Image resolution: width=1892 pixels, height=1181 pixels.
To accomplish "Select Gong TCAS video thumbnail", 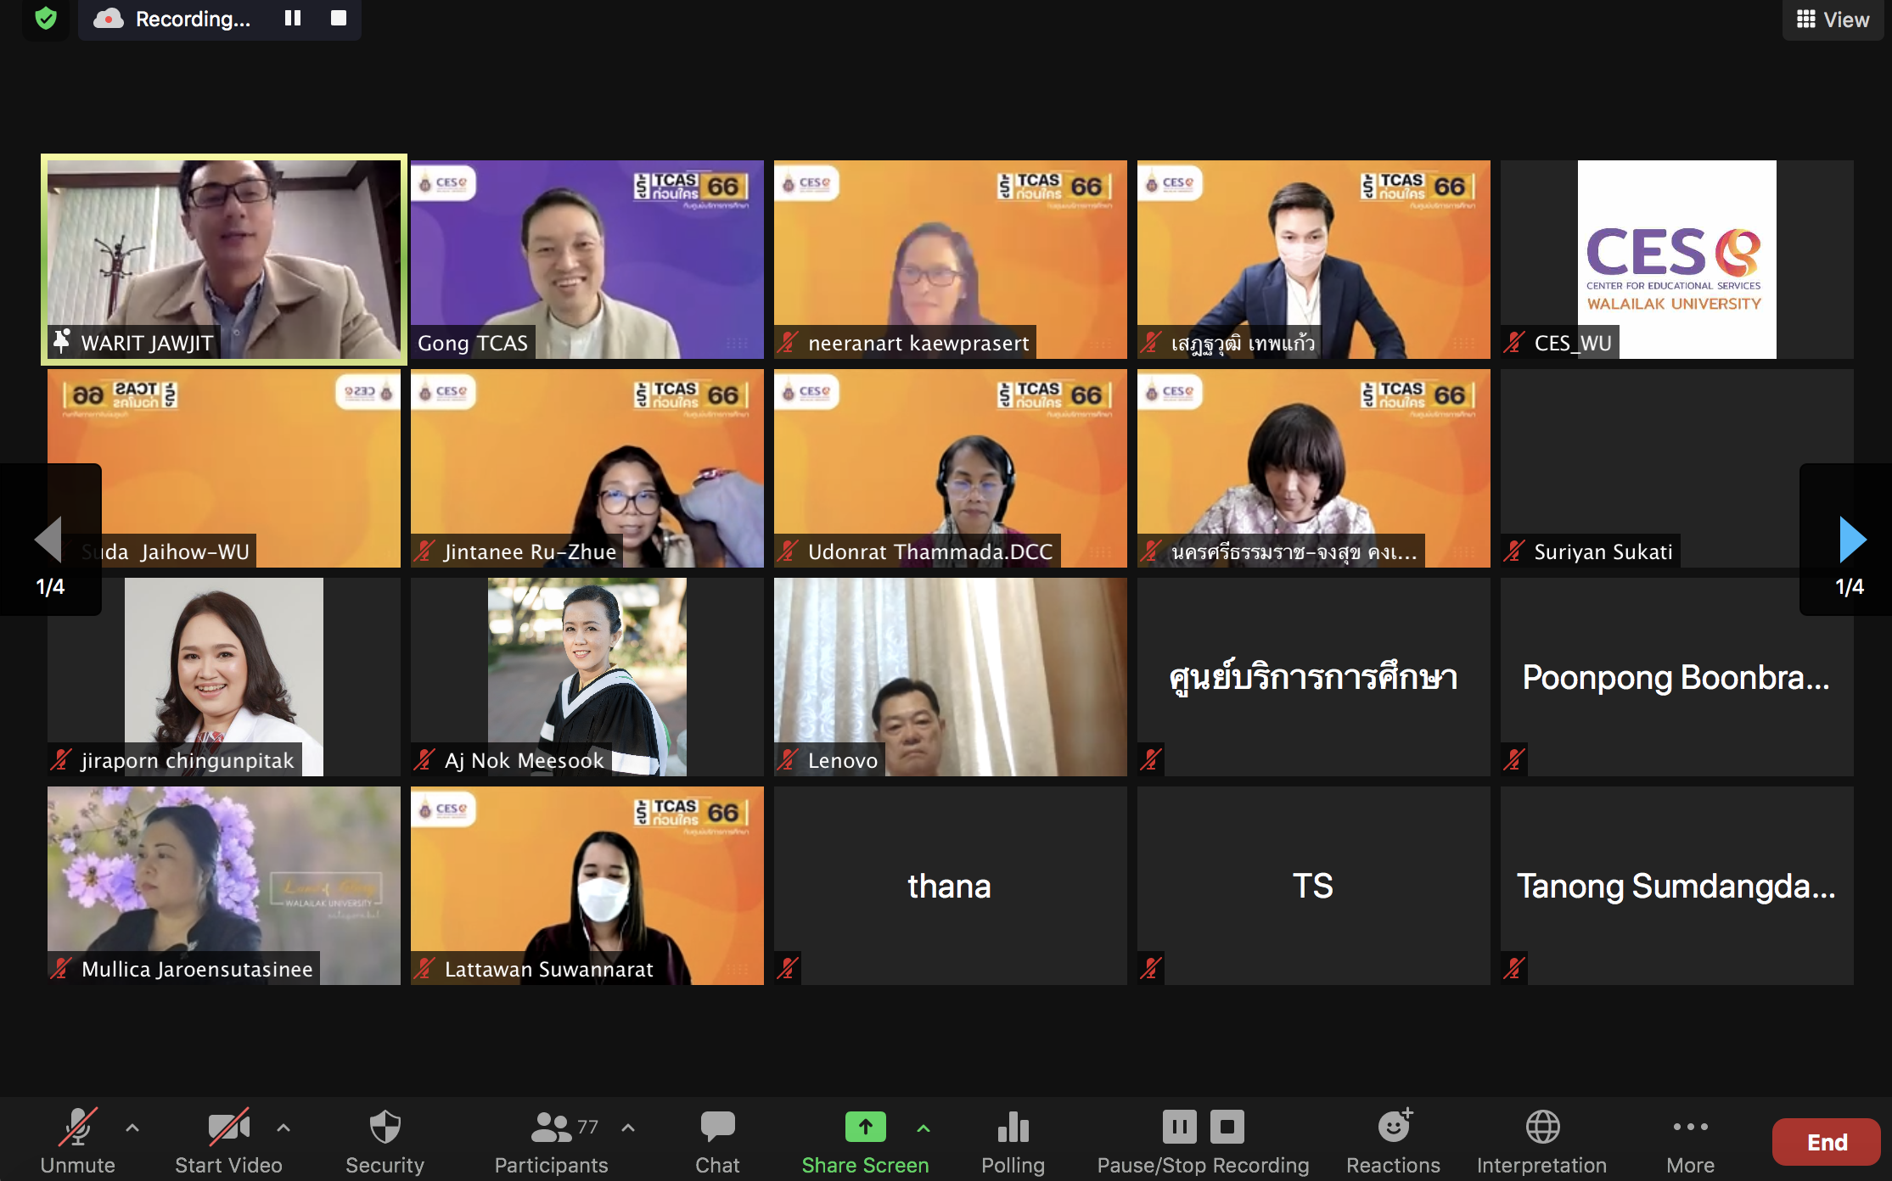I will 587,259.
